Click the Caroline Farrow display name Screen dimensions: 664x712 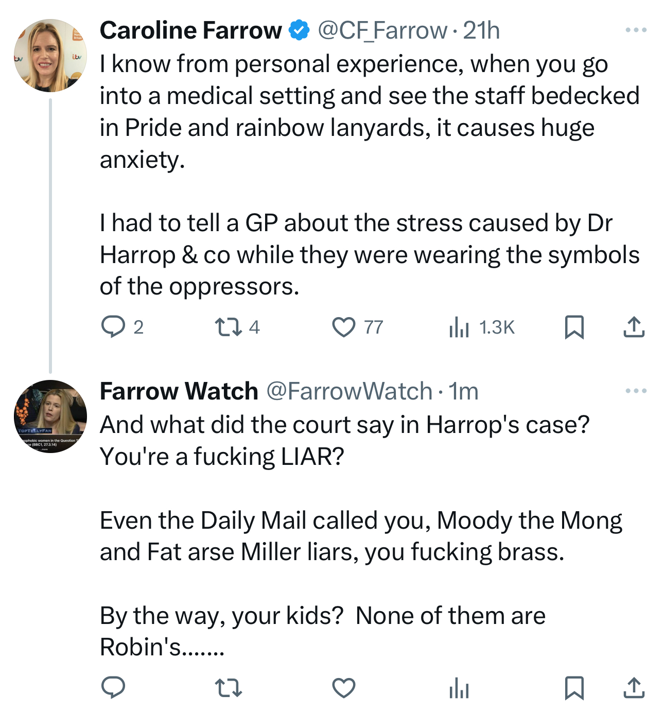tap(190, 30)
